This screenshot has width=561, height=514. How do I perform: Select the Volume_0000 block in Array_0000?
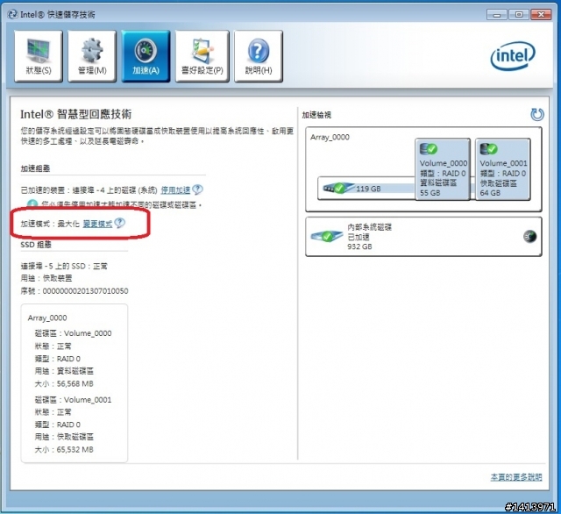click(443, 169)
